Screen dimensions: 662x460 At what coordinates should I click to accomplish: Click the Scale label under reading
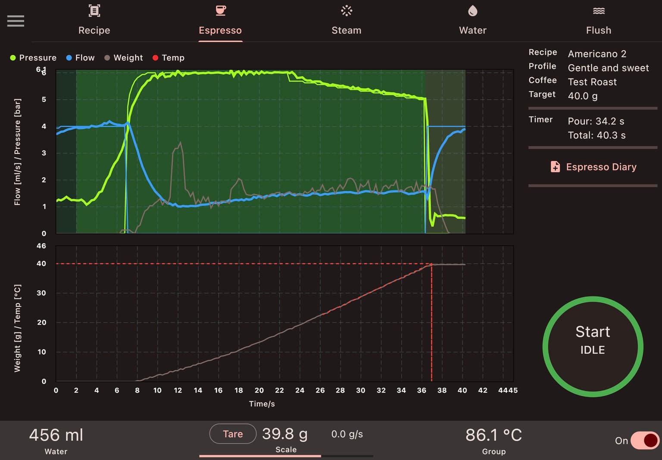tap(286, 450)
